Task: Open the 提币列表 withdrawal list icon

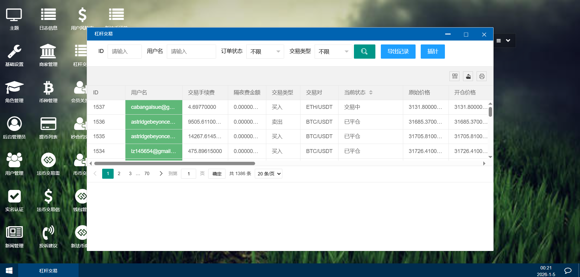Action: tap(48, 128)
